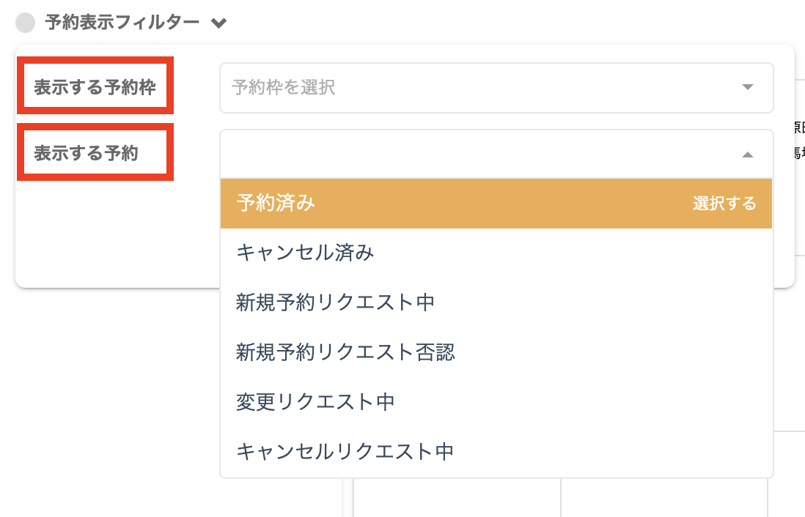Click the gray circle beside 予約表示フィルター
Screen dimensions: 805x517
point(26,23)
